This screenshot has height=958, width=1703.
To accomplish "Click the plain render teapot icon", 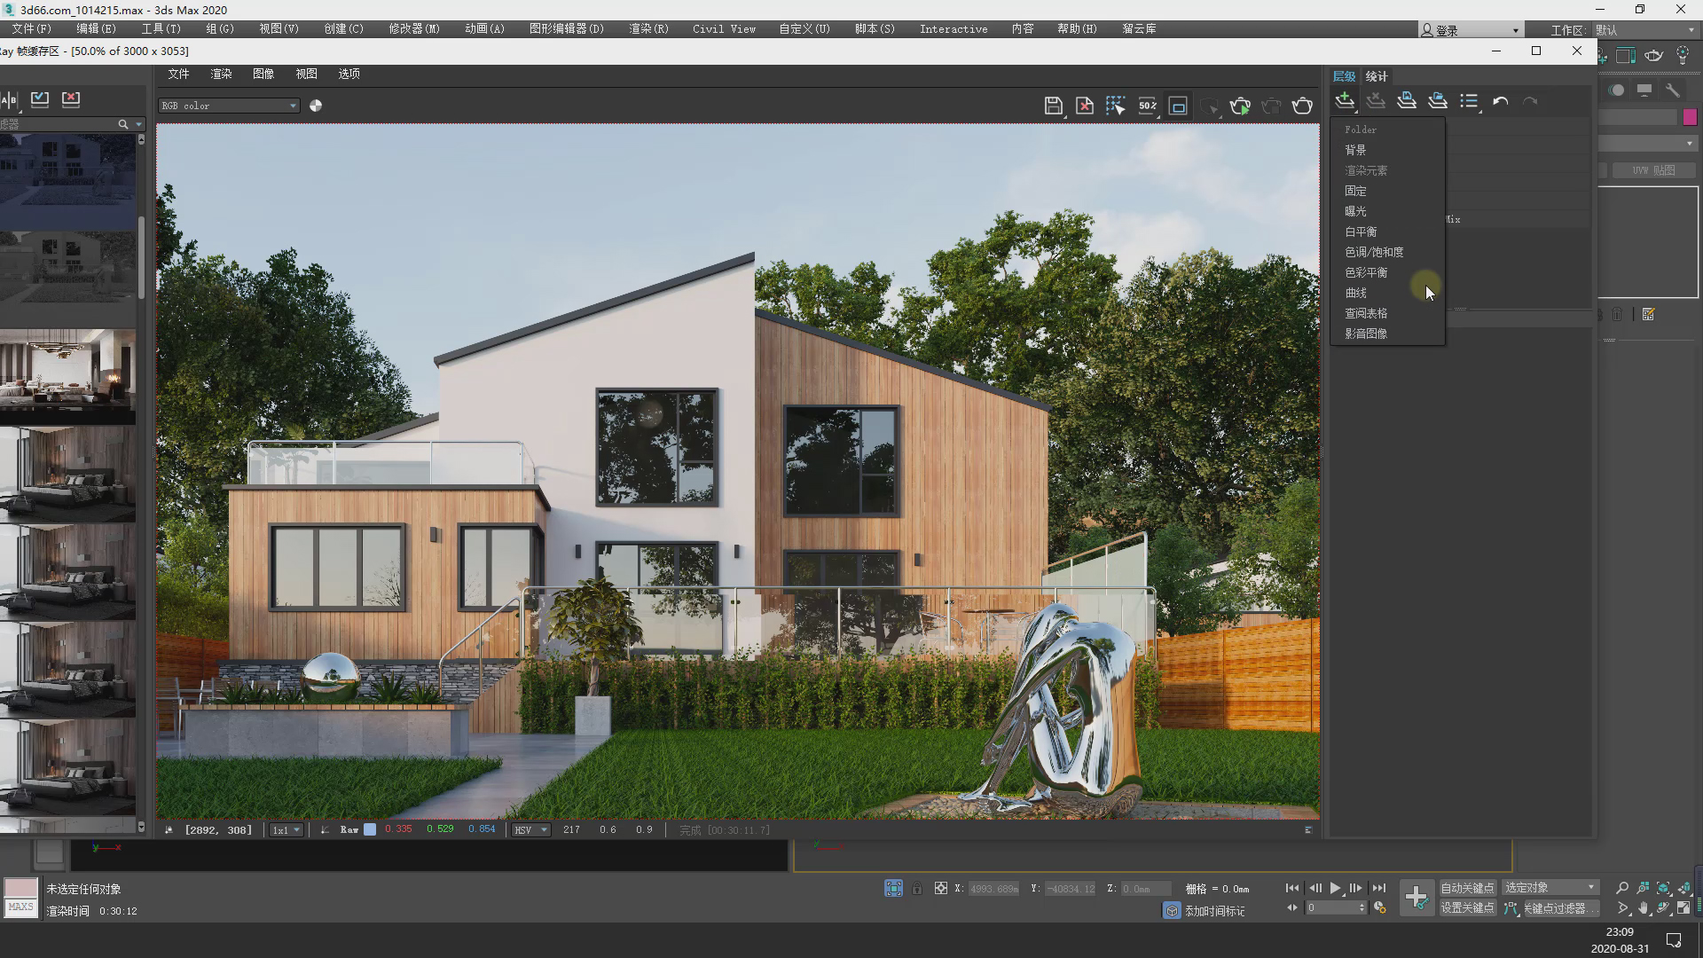I will point(1302,106).
